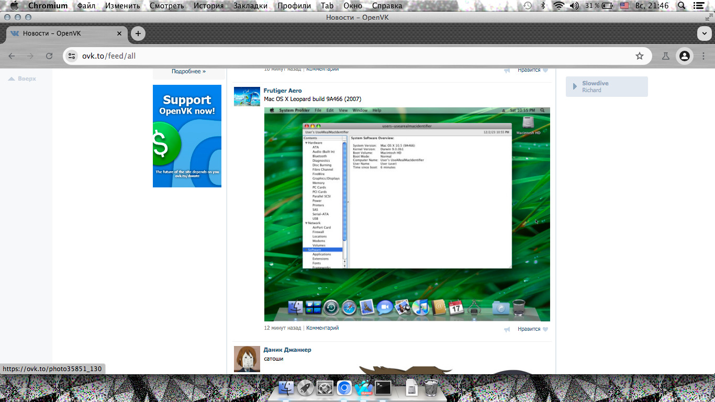Bookmark this page with the star
715x402 pixels.
pyautogui.click(x=639, y=56)
